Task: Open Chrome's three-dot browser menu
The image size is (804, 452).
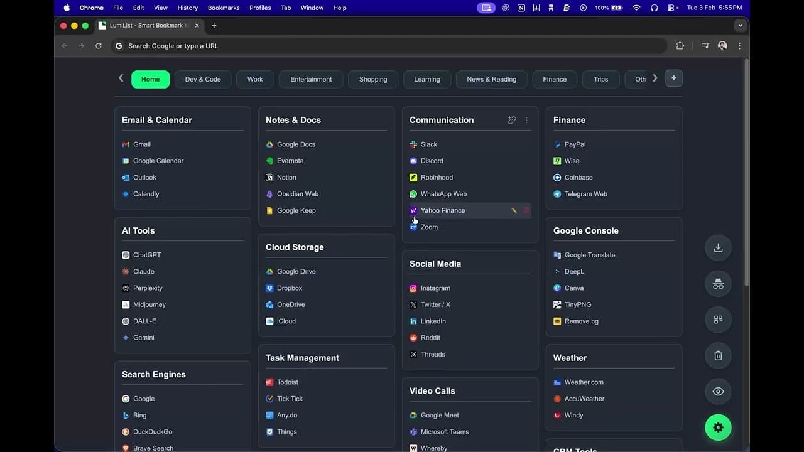Action: 739,46
